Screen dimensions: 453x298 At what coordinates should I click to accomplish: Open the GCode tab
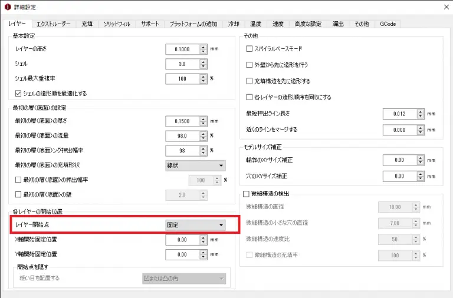coord(388,24)
